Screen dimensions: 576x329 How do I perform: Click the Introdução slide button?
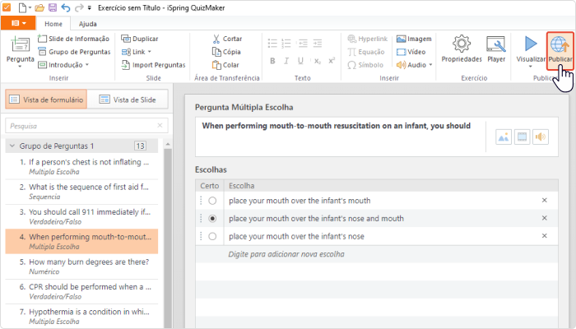(61, 65)
